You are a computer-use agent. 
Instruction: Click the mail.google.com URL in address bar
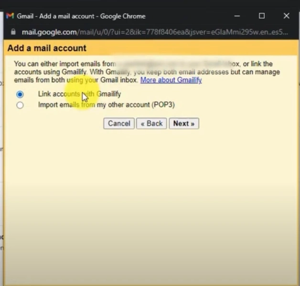click(x=155, y=32)
